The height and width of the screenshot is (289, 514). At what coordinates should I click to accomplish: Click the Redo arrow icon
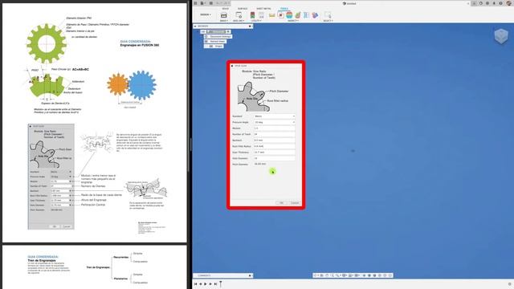(x=226, y=3)
